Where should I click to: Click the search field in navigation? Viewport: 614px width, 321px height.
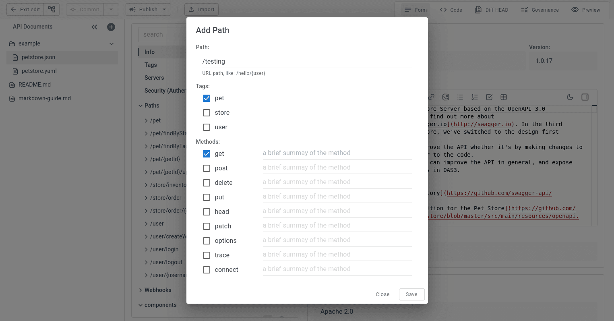(162, 35)
